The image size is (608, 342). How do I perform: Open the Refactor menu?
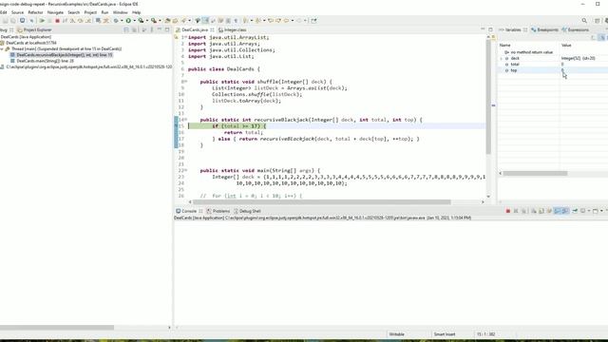pos(35,12)
